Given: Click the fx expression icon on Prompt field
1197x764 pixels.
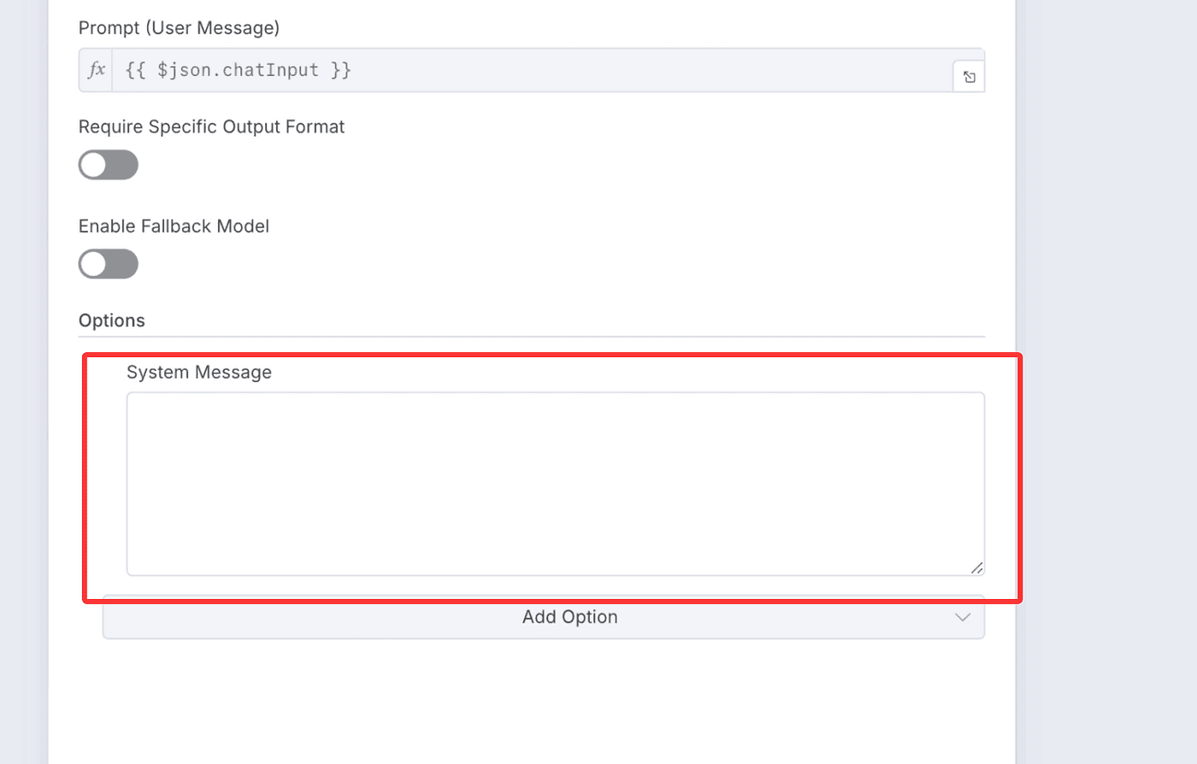Looking at the screenshot, I should pyautogui.click(x=97, y=70).
